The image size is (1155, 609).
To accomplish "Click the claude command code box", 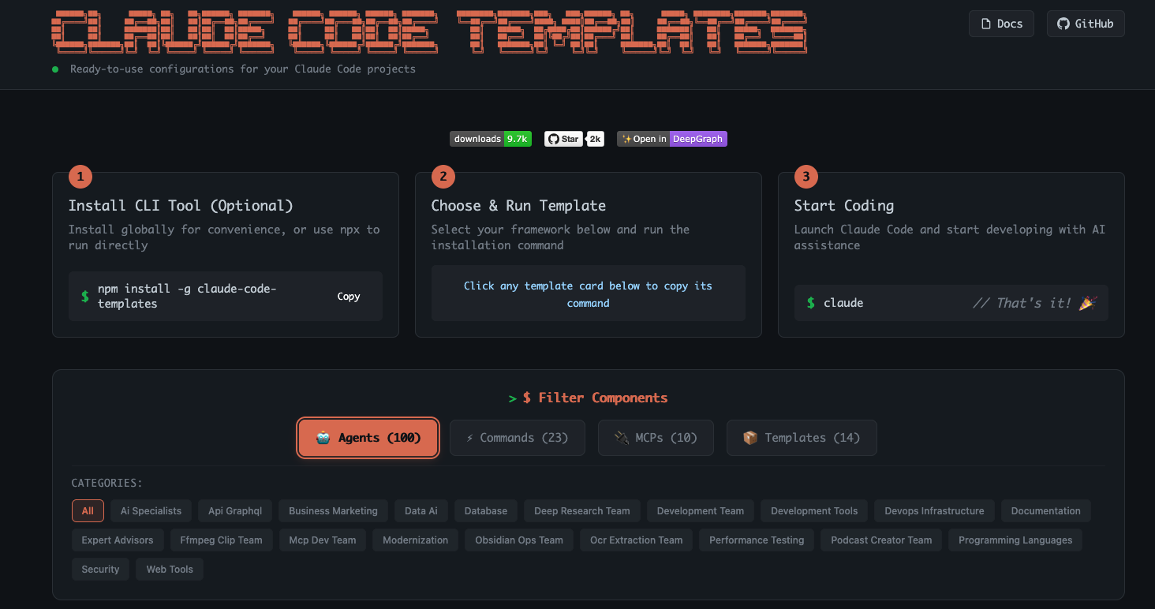I will point(950,303).
